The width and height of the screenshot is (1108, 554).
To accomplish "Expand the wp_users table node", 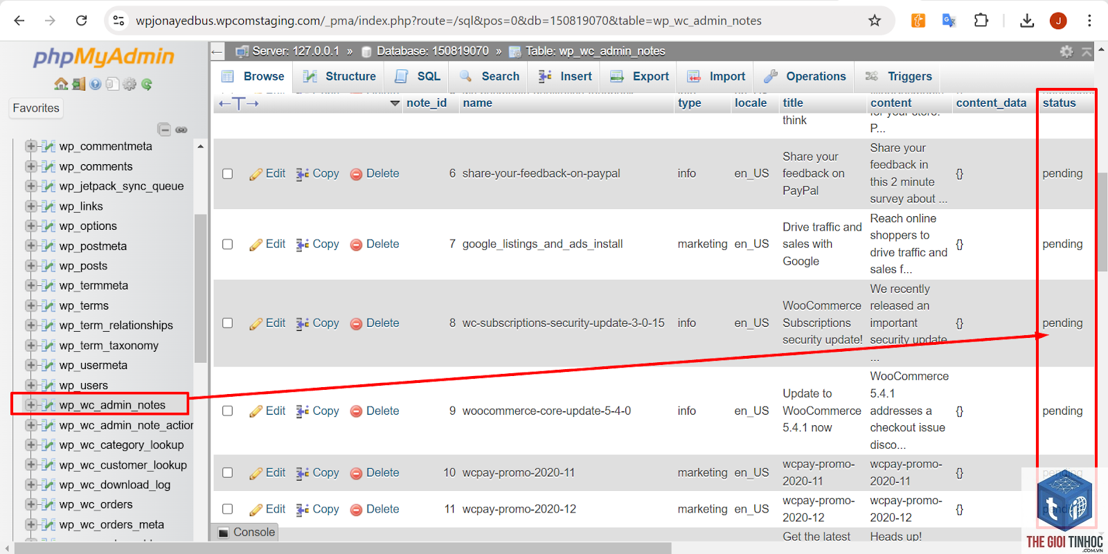I will (x=30, y=385).
